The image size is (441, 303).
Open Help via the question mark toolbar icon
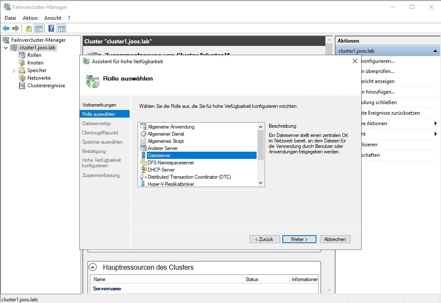[50, 28]
